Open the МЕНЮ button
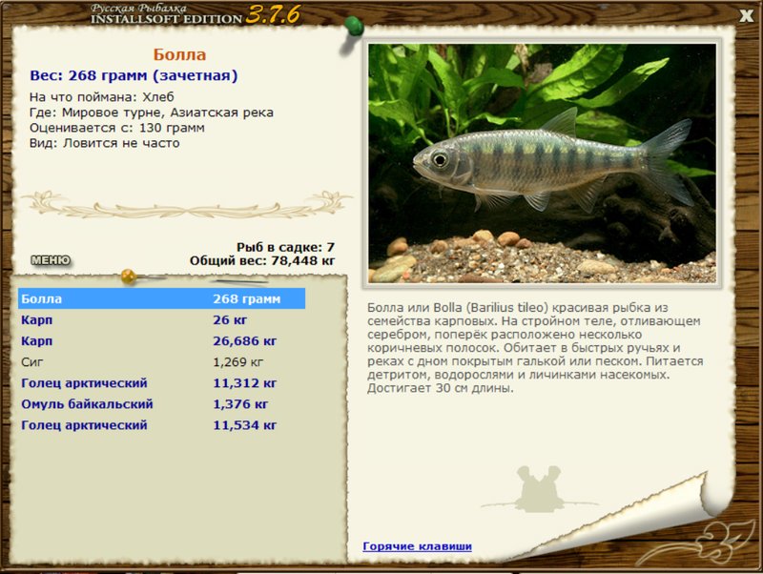Image resolution: width=763 pixels, height=574 pixels. coord(51,260)
